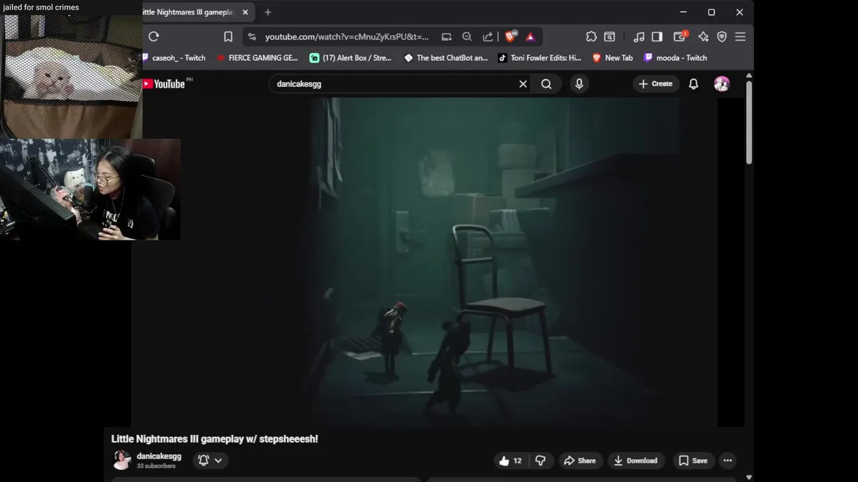Screen dimensions: 858x482
Task: Save the video to a playlist
Action: 693,461
